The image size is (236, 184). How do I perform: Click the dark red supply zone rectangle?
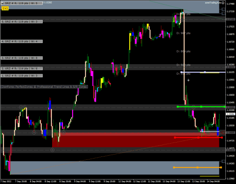pyautogui.click(x=136, y=140)
